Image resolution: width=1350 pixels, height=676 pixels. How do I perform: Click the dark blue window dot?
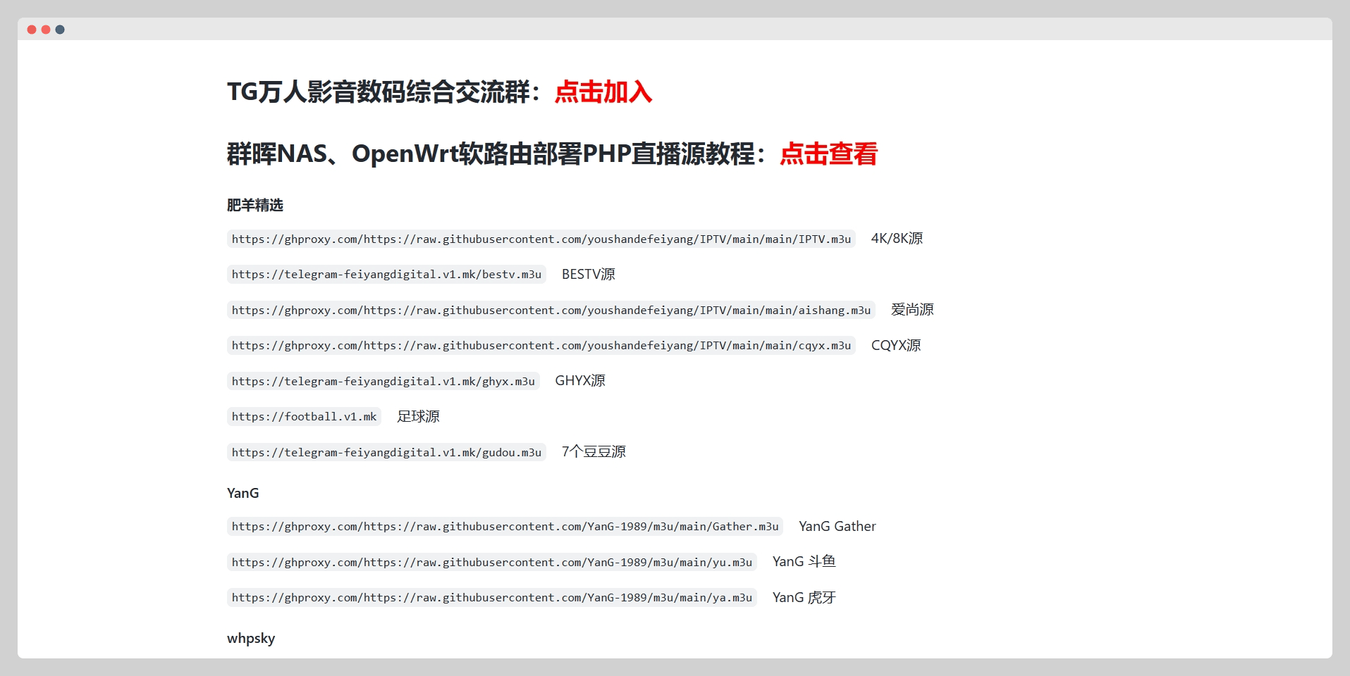(60, 30)
